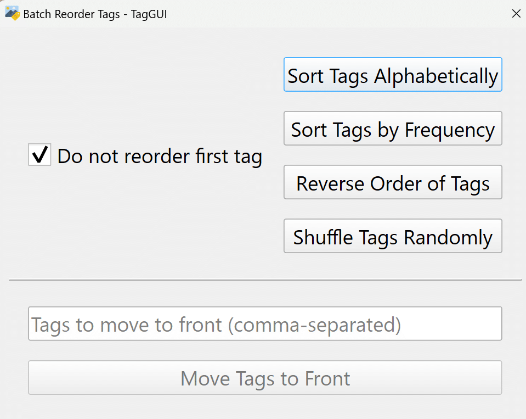Uncheck the Do not reorder first tag checkbox
The width and height of the screenshot is (526, 419).
pos(39,154)
